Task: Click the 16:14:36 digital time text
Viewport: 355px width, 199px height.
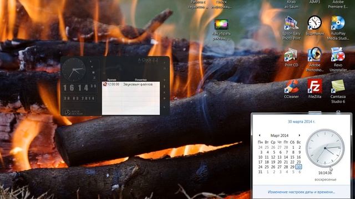Action: (x=325, y=173)
